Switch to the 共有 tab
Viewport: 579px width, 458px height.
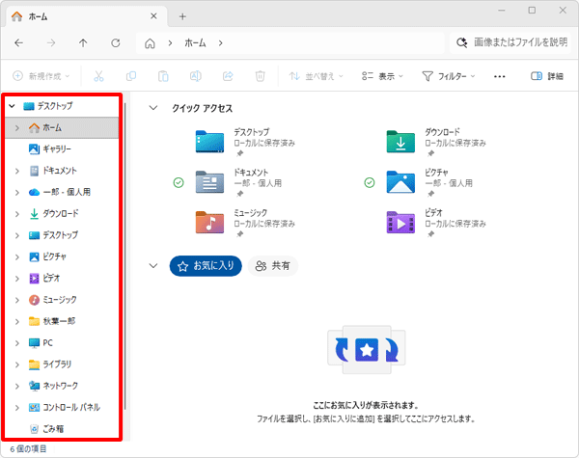[x=272, y=266]
